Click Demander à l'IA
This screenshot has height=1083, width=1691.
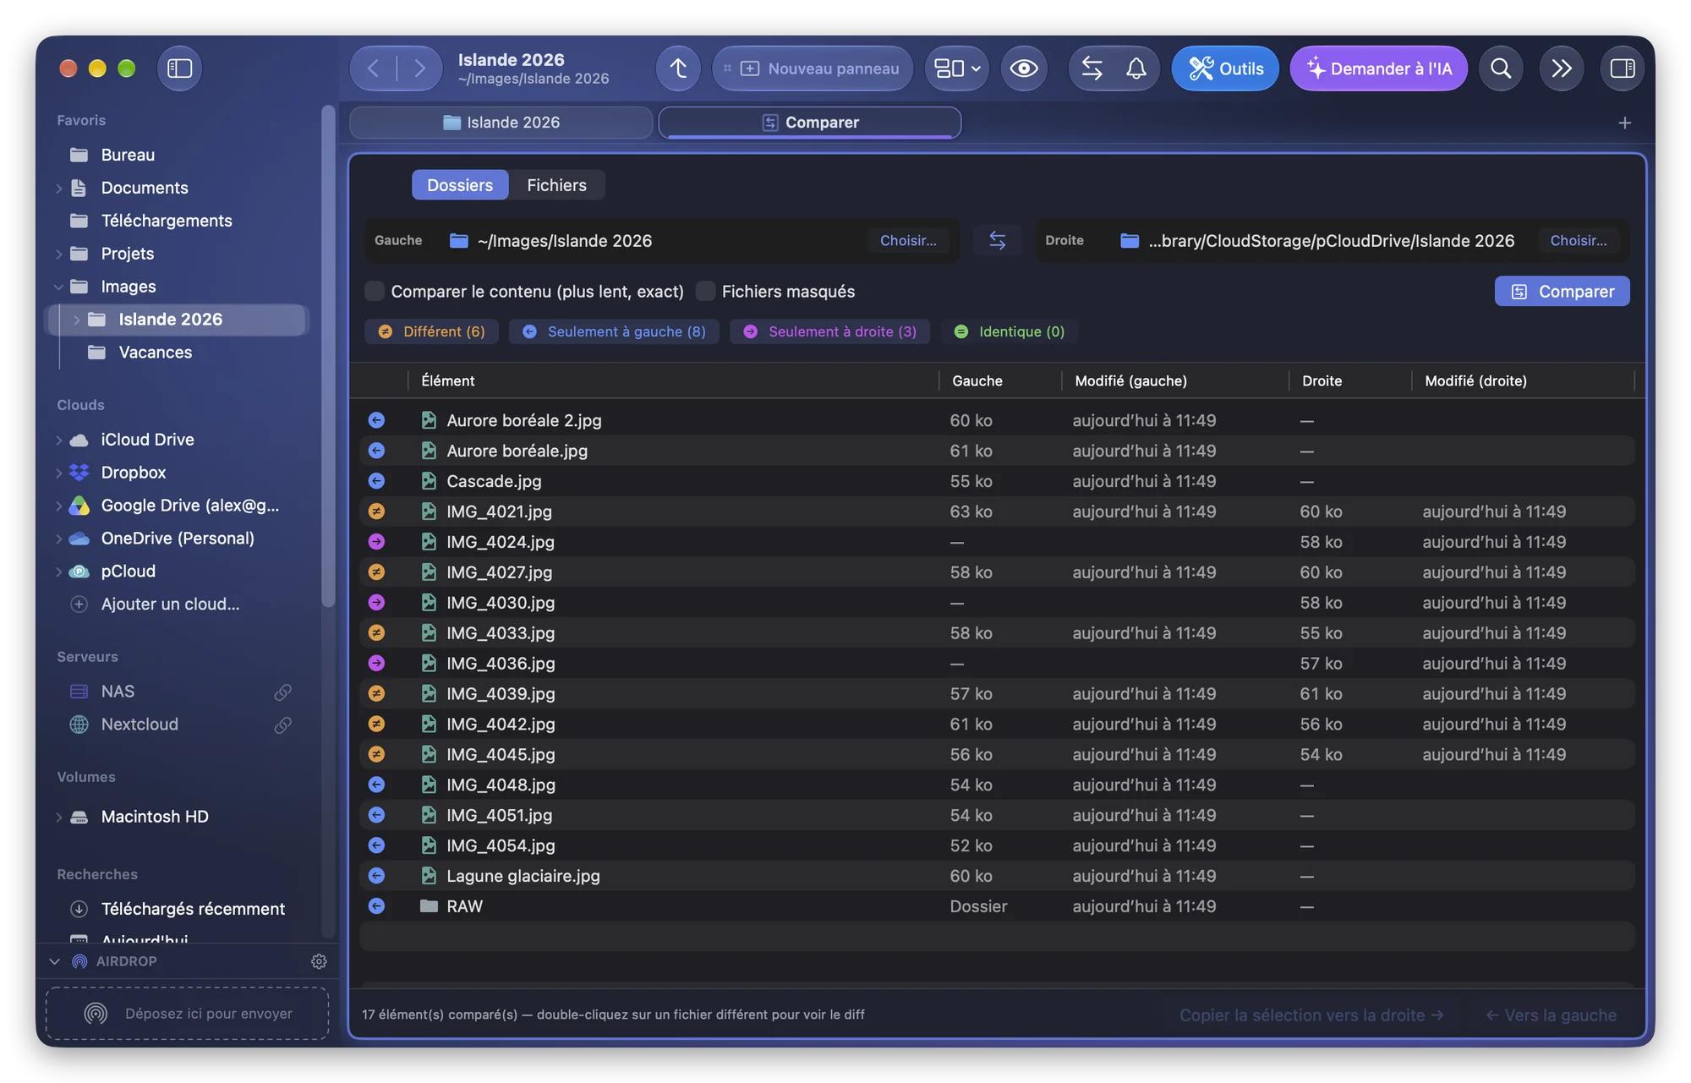coord(1378,68)
